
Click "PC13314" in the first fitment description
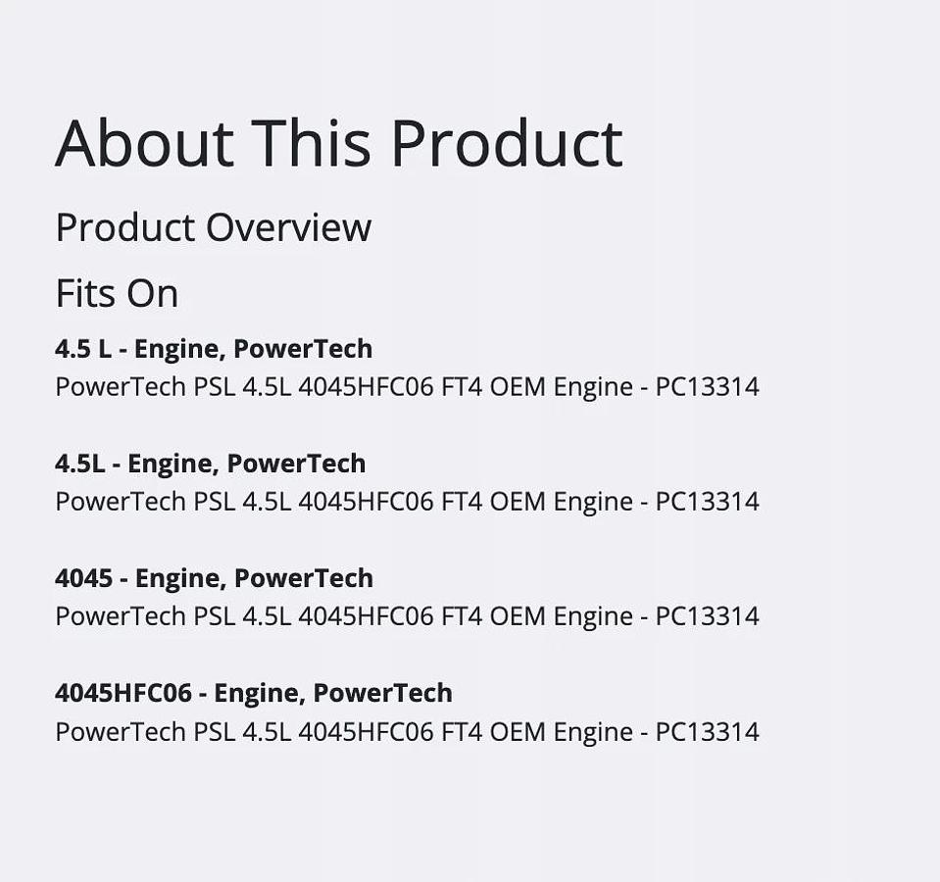click(x=707, y=387)
